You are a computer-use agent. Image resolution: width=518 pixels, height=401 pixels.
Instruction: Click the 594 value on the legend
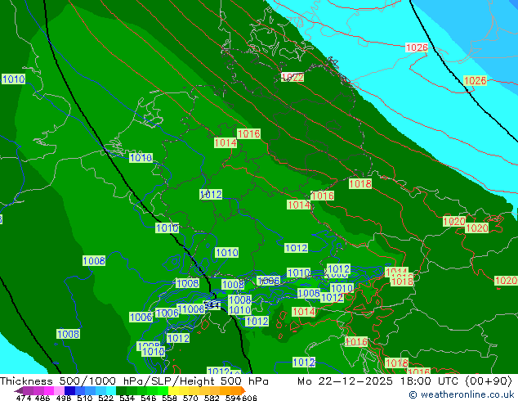click(233, 398)
